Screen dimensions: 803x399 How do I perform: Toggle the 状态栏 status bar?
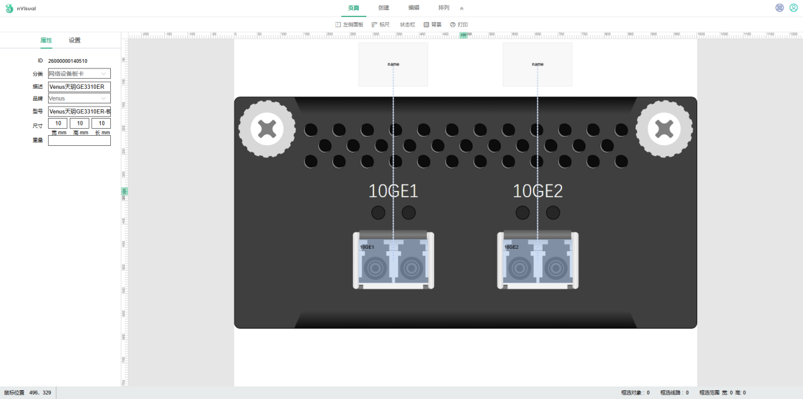pyautogui.click(x=408, y=25)
